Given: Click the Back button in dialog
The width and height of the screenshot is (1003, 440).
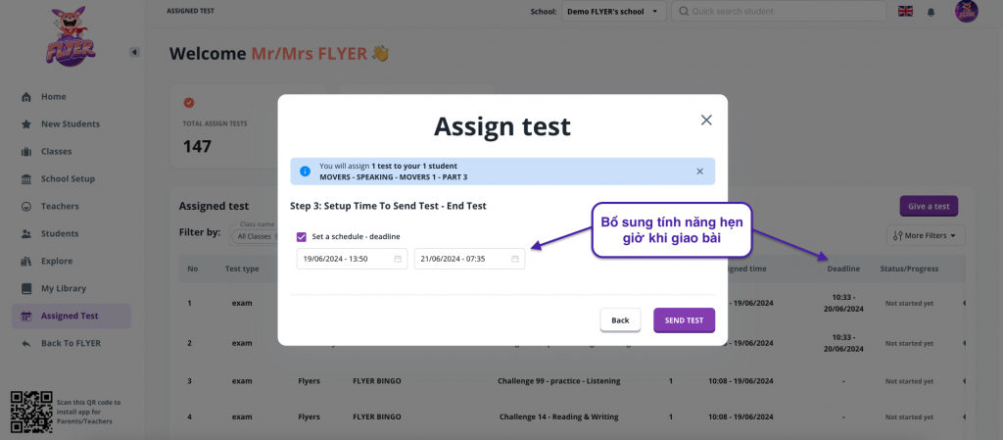Looking at the screenshot, I should pyautogui.click(x=620, y=320).
